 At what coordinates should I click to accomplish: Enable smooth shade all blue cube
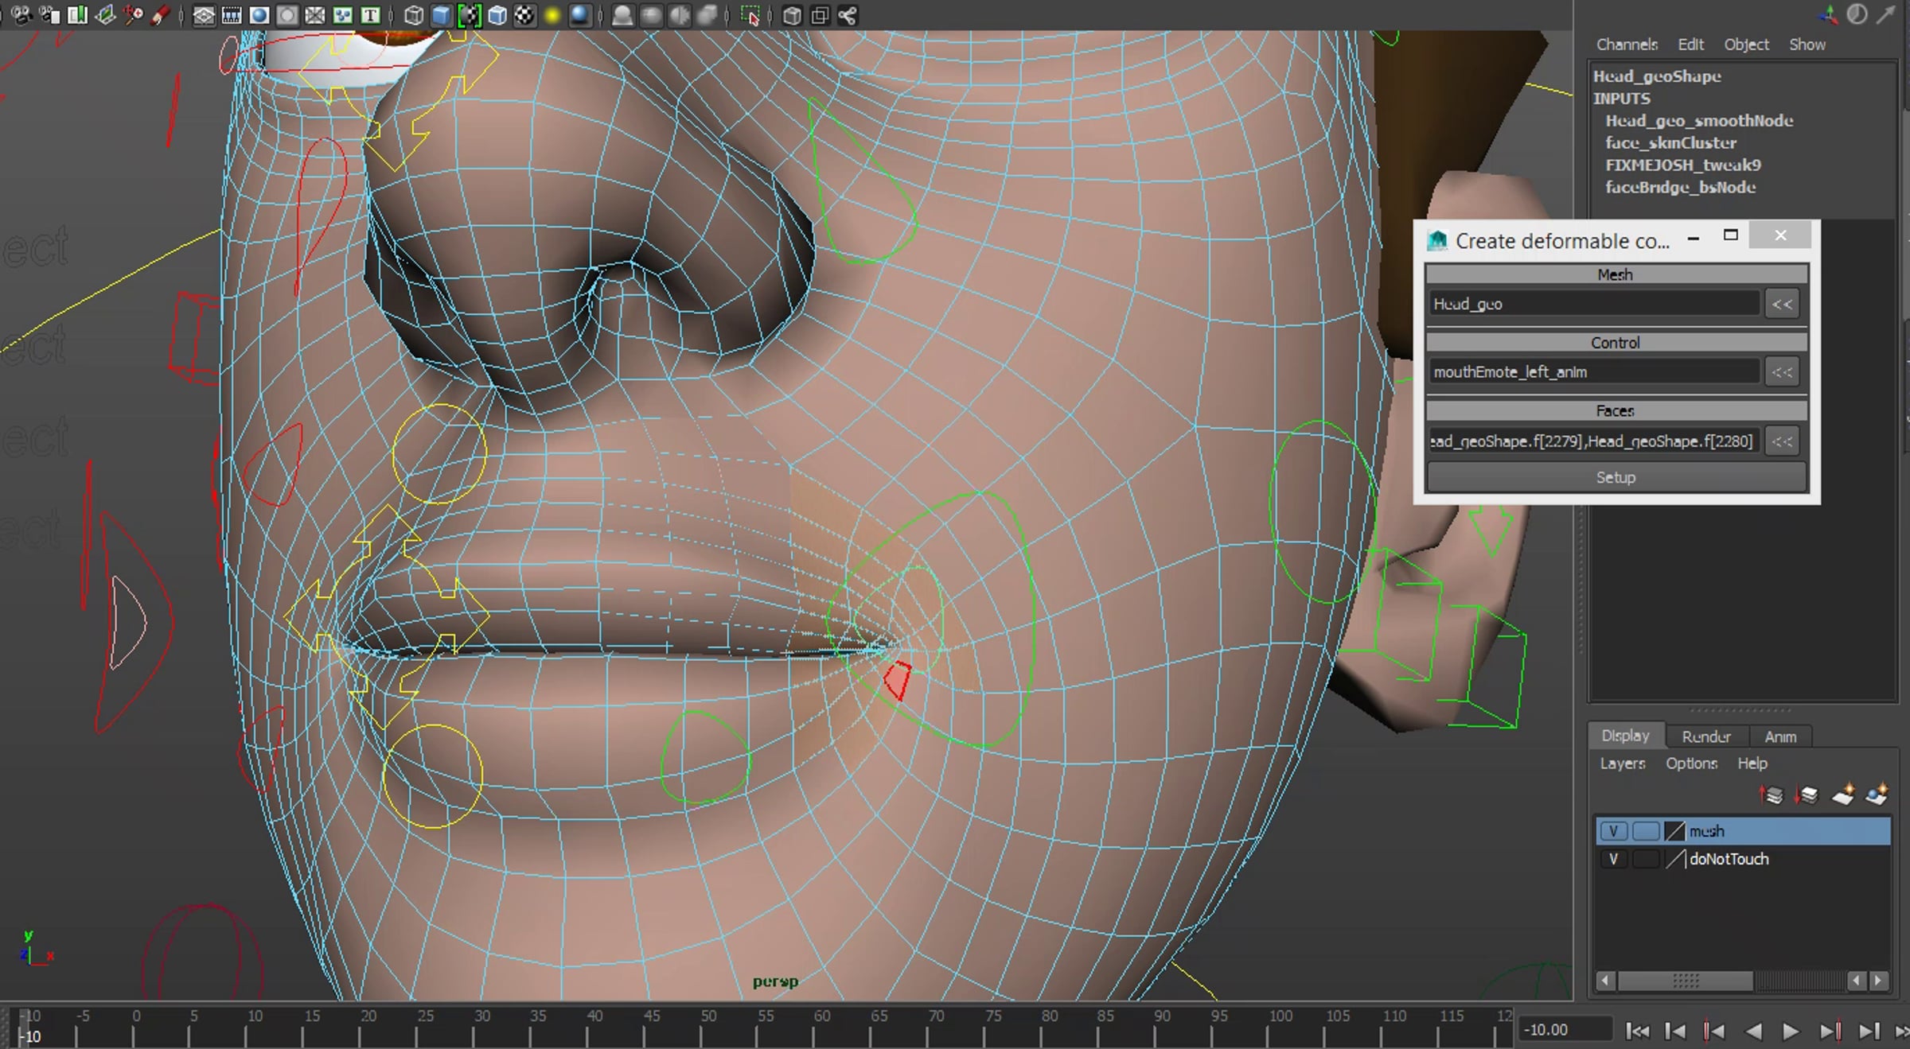441,15
